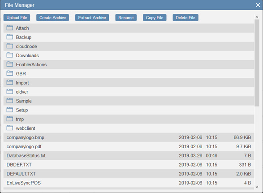Image resolution: width=263 pixels, height=193 pixels.
Task: Open the Attach folder icon
Action: (x=10, y=28)
